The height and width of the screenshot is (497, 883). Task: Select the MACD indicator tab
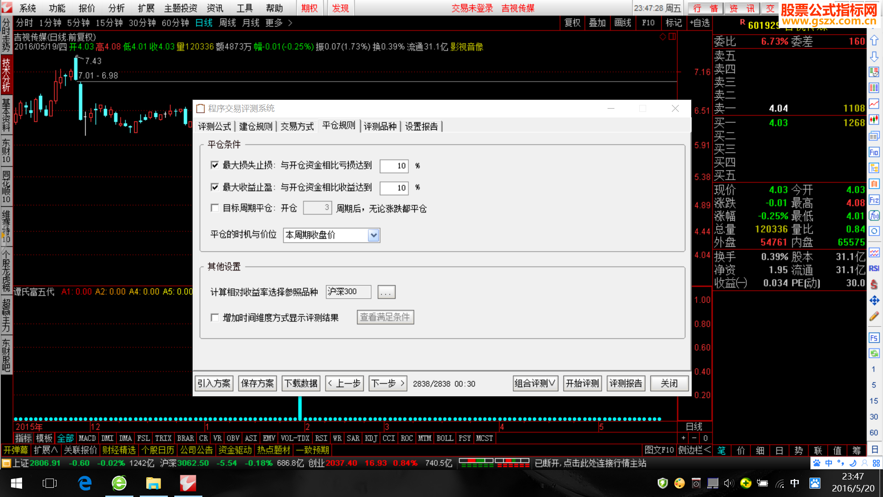click(87, 438)
